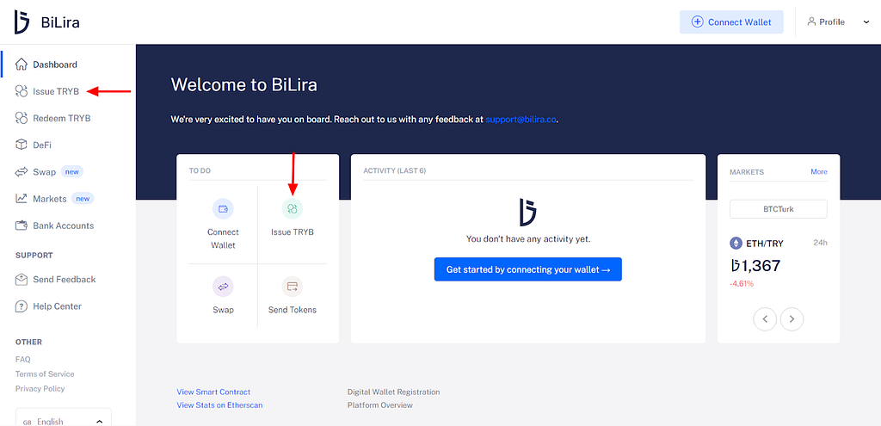The height and width of the screenshot is (426, 881).
Task: Click the Connect Wallet header button
Action: [x=731, y=22]
